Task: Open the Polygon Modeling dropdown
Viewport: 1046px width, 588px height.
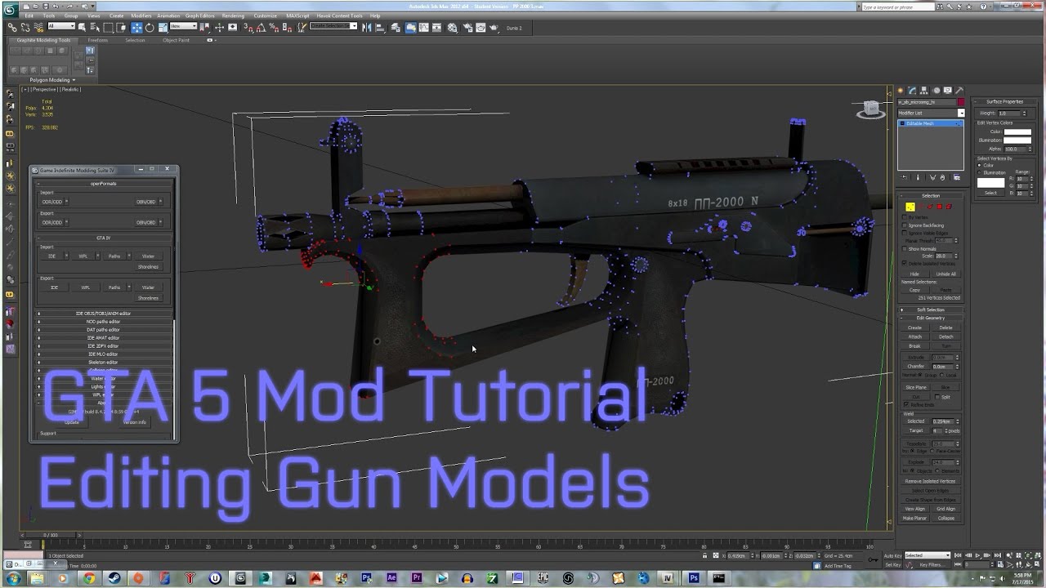Action: click(52, 80)
